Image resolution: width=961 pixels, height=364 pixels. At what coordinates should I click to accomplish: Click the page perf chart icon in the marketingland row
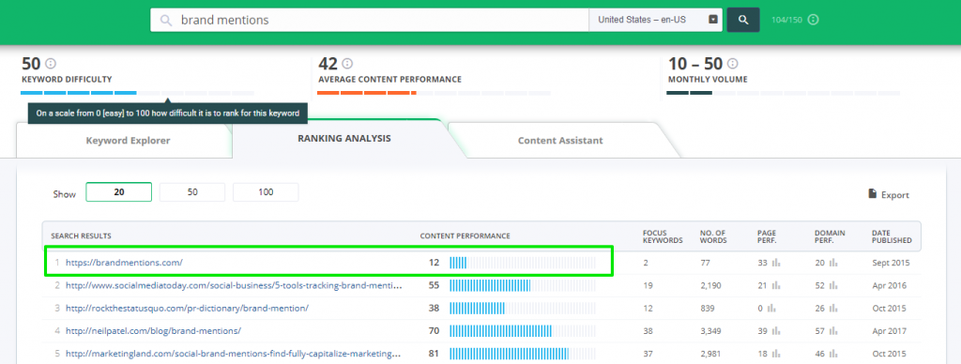[776, 354]
